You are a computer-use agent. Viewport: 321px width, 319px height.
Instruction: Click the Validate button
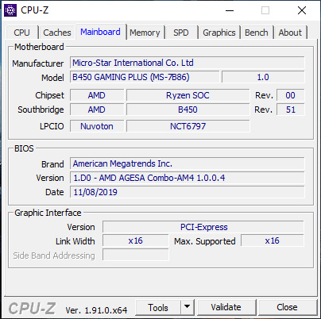pos(226,307)
